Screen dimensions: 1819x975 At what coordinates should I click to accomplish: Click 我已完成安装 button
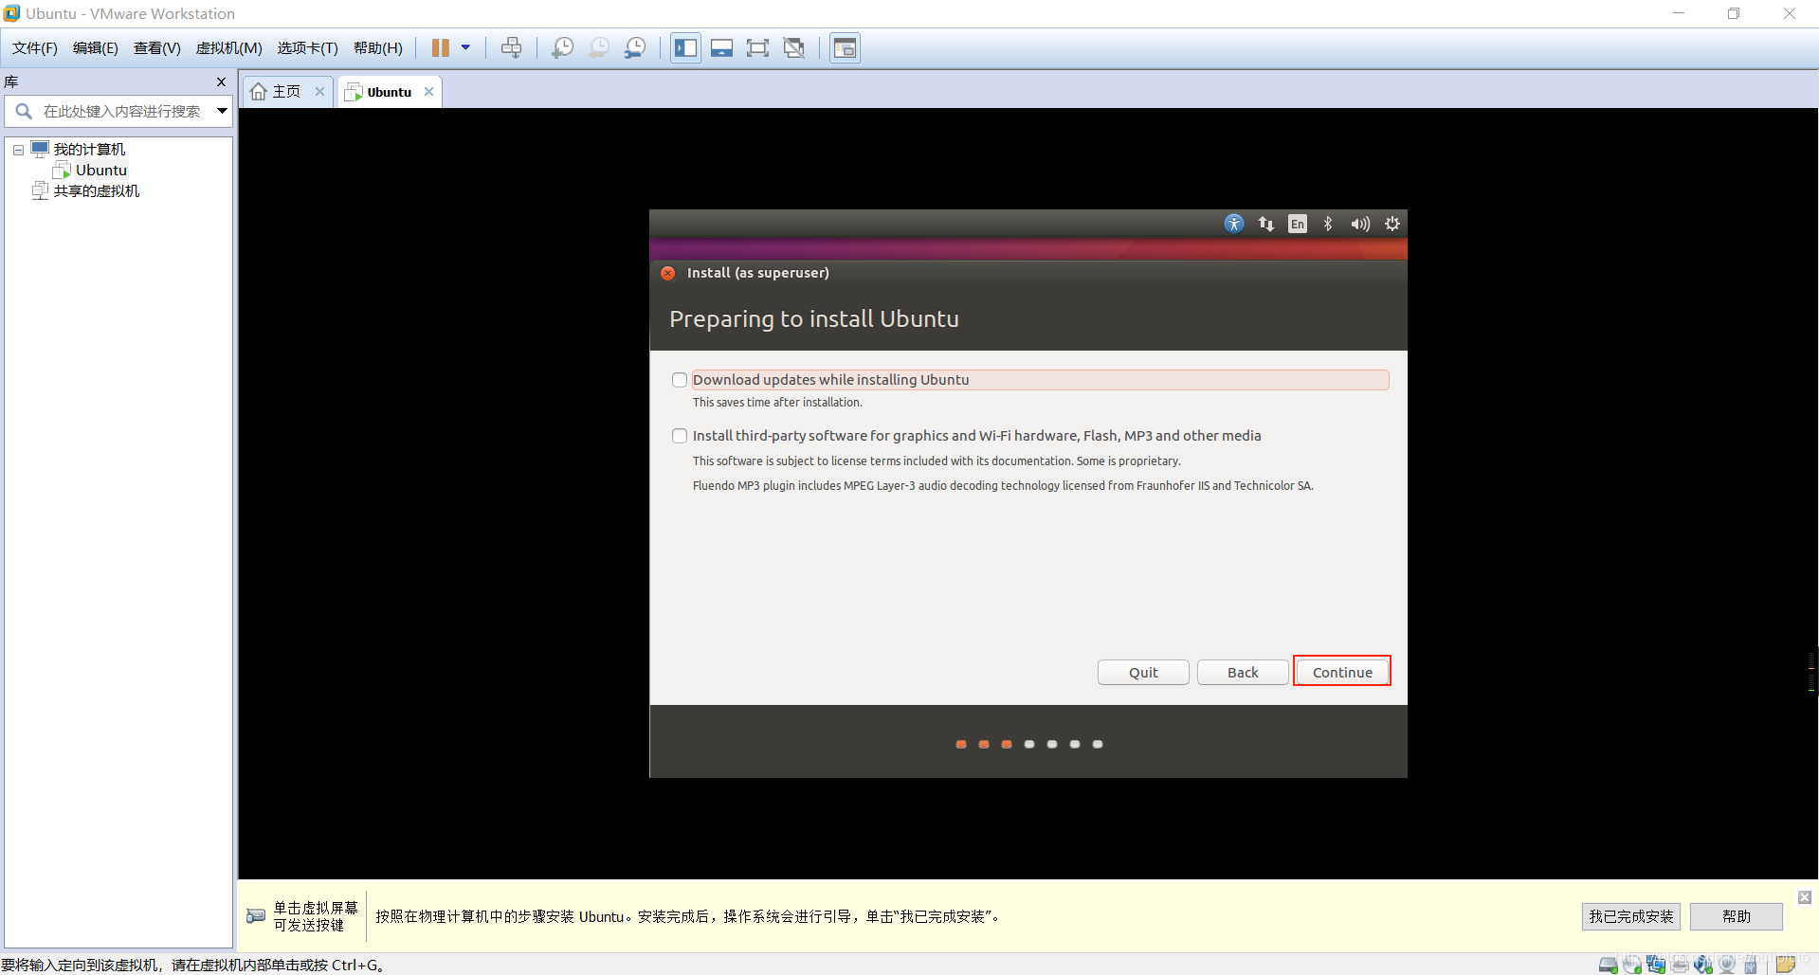coord(1631,916)
